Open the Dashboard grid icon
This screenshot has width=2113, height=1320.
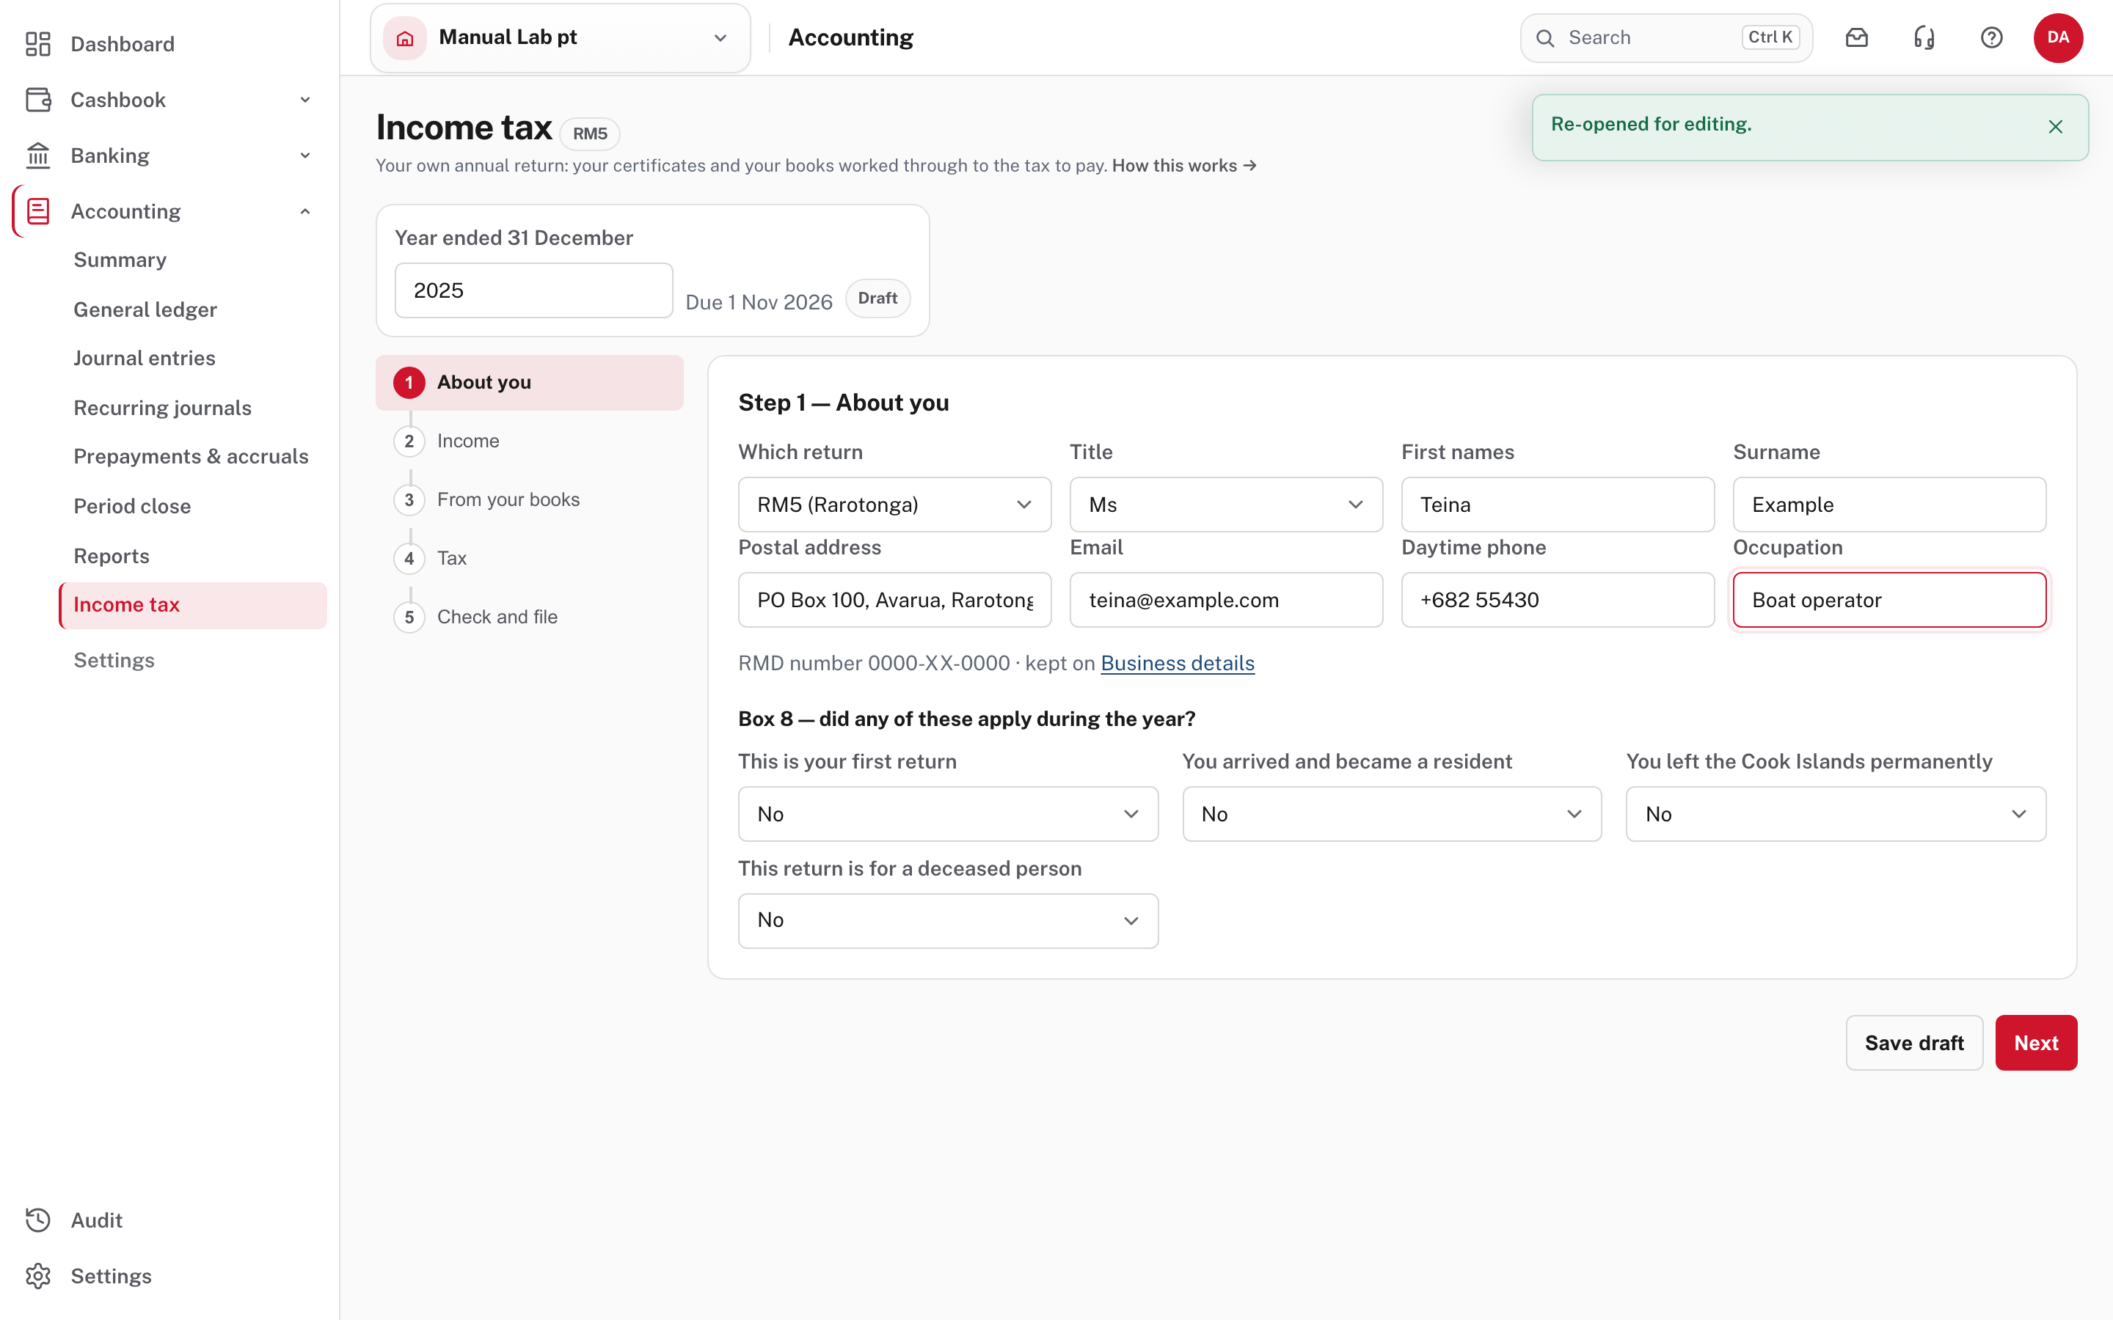point(37,44)
